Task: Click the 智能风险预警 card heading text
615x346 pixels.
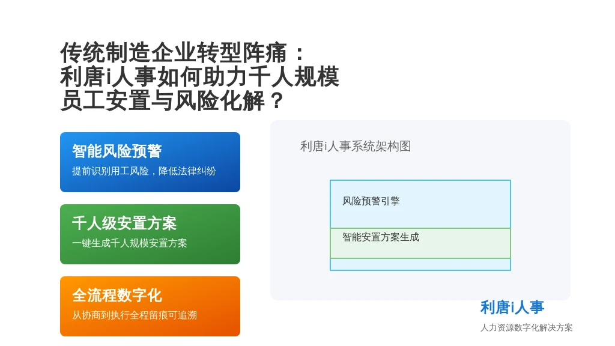Action: point(117,151)
